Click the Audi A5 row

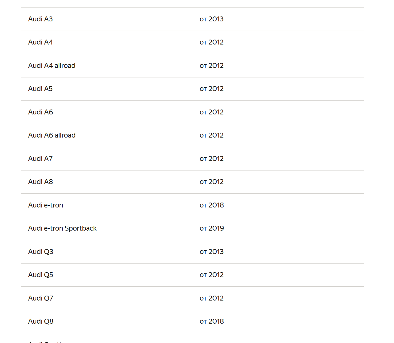193,89
